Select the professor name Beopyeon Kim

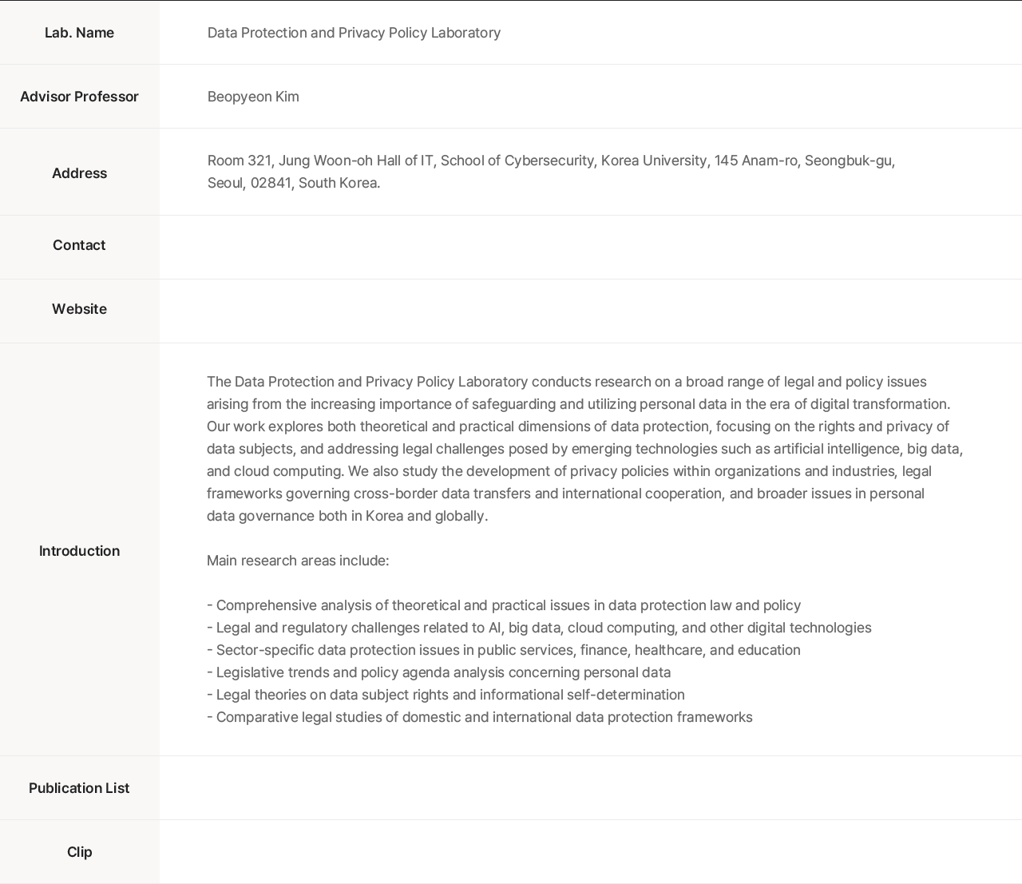(x=253, y=97)
